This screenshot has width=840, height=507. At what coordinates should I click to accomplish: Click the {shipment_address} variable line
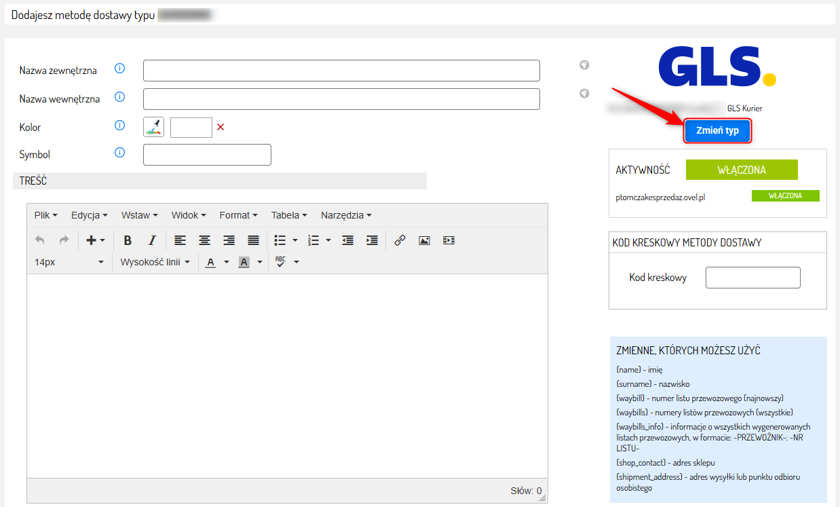708,482
